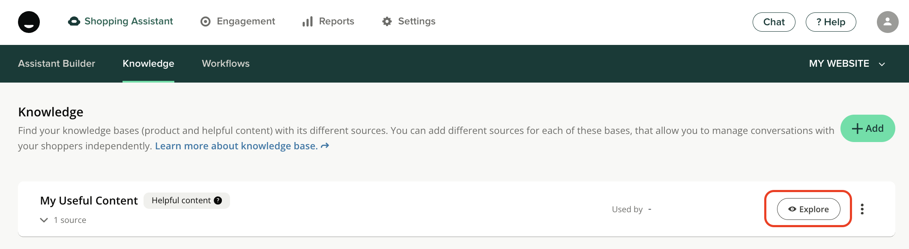Screen dimensions: 909x249
Task: Open the MY WEBSITE dropdown
Action: 846,64
